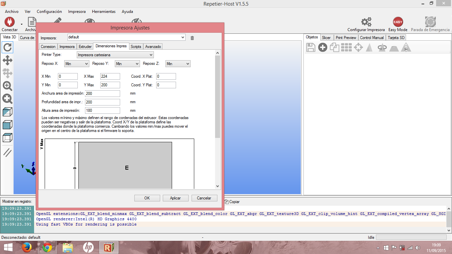Choose the top view wireframe cube icon

coord(7,138)
